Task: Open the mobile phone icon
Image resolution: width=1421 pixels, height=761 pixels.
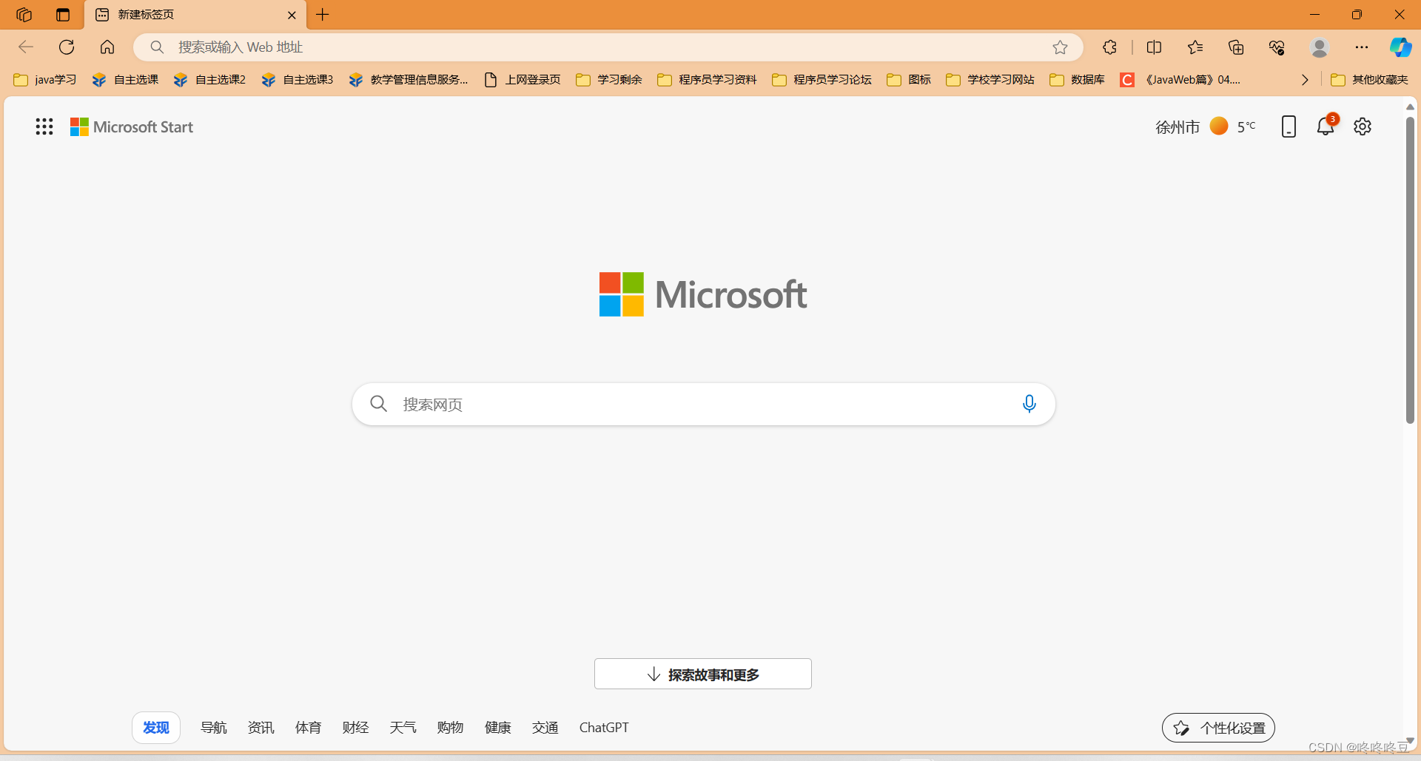Action: 1289,126
